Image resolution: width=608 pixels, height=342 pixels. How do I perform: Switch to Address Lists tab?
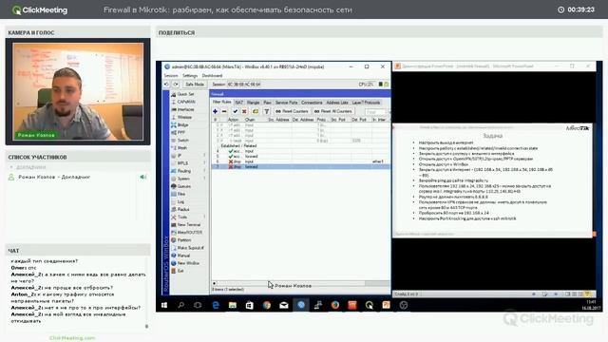click(x=337, y=103)
